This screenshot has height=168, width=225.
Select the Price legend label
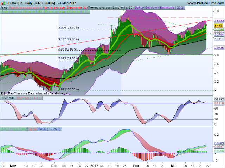click(4, 8)
